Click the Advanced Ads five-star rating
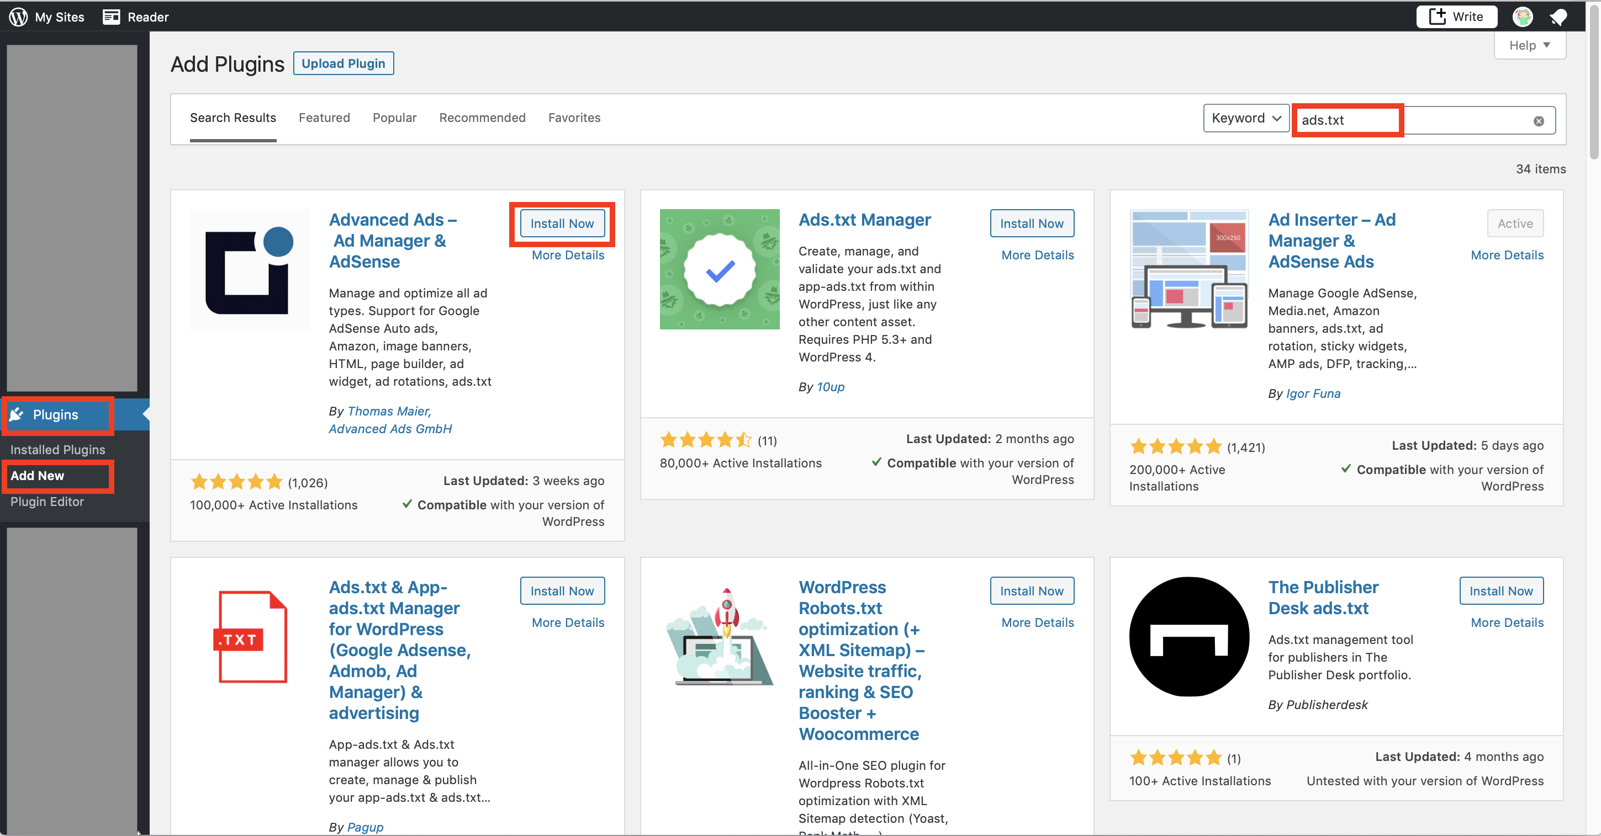 (x=236, y=482)
